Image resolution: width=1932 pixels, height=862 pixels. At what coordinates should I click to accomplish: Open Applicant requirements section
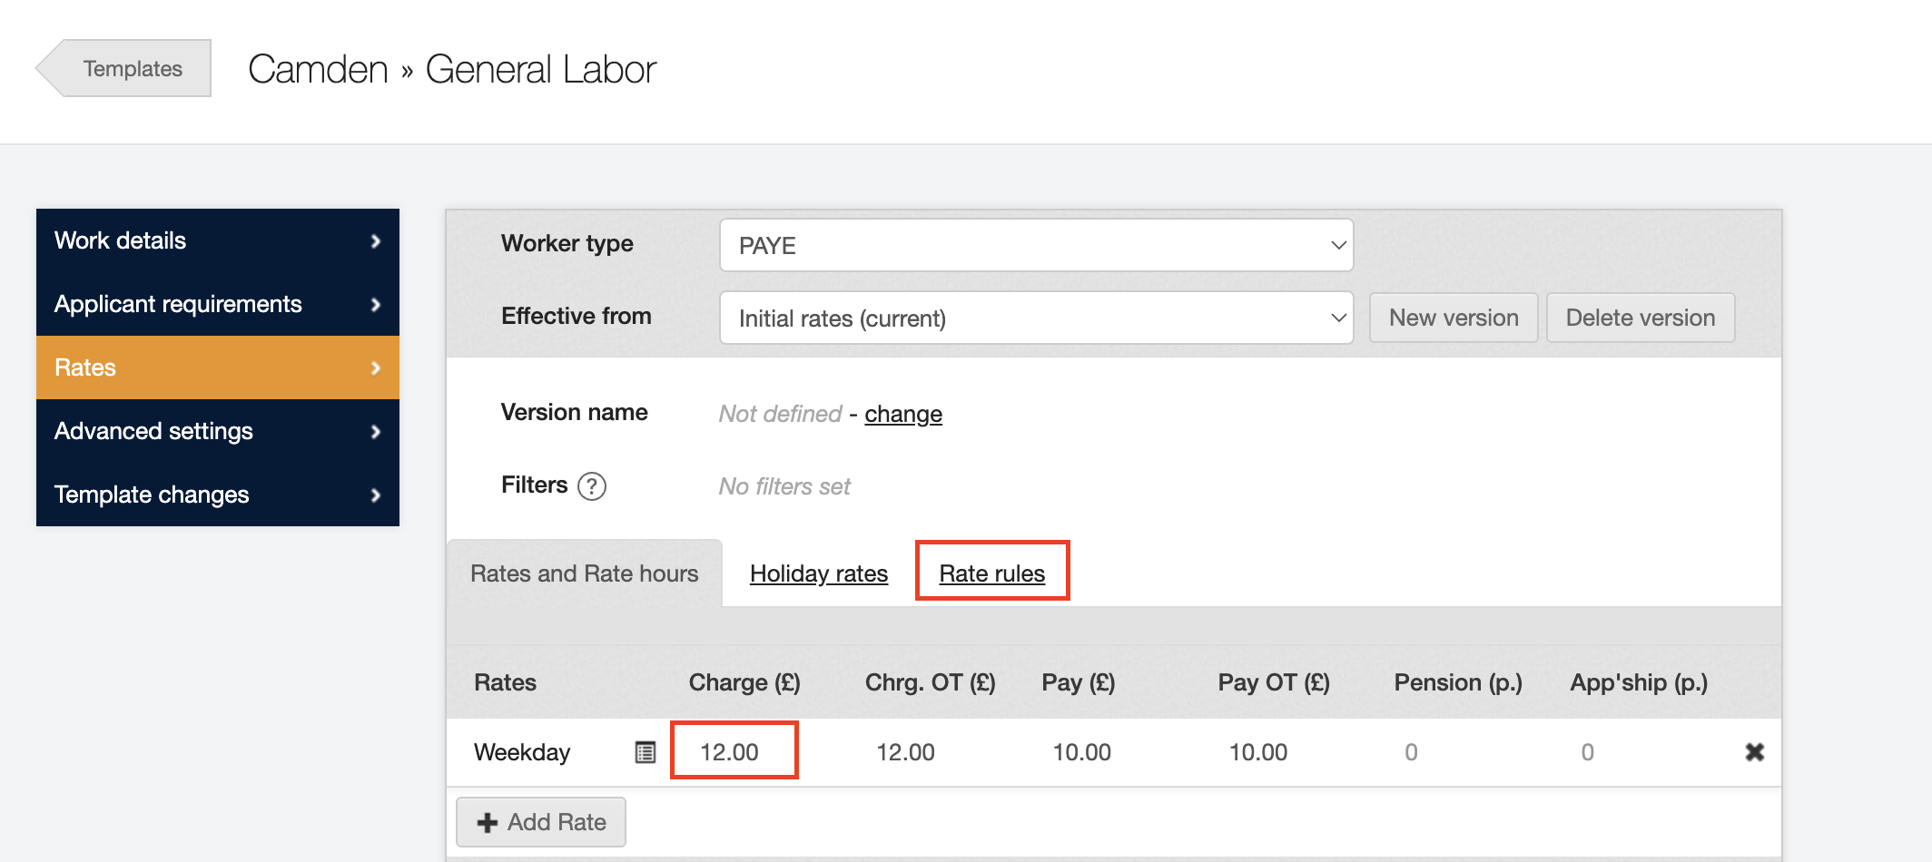tap(218, 304)
